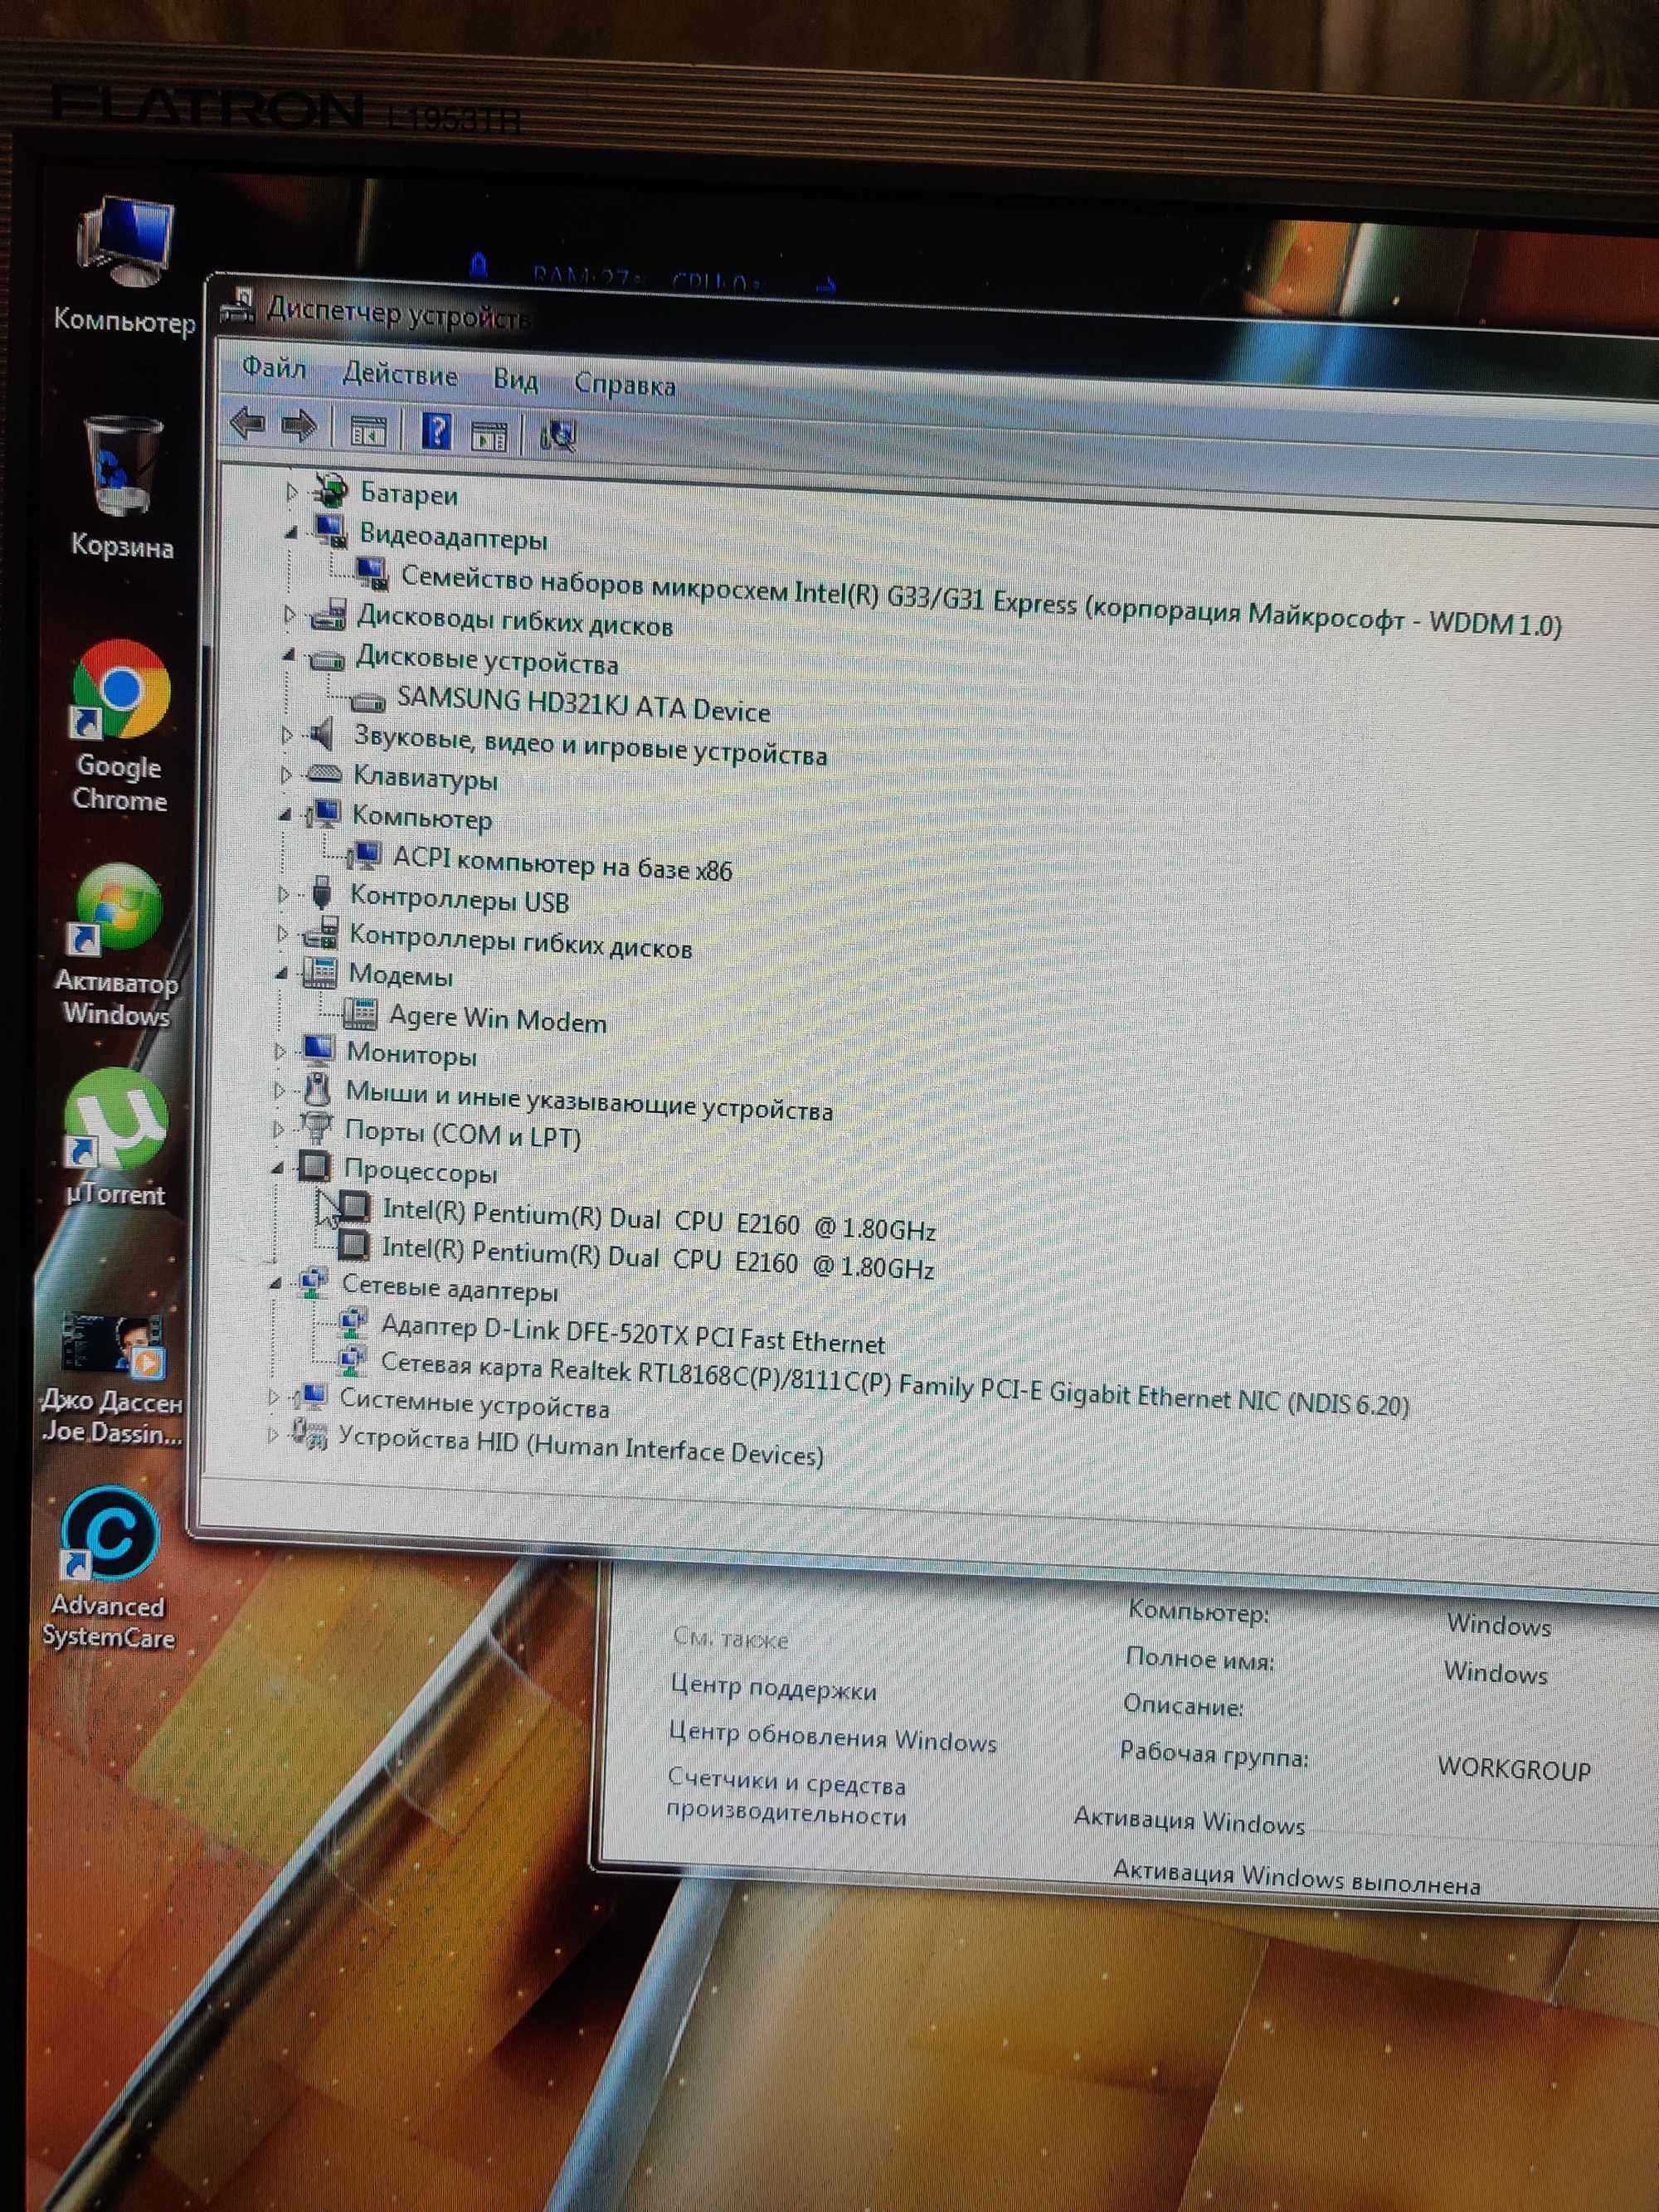Expand the Батареи node
Screen dimensions: 1659x2212
tap(291, 491)
